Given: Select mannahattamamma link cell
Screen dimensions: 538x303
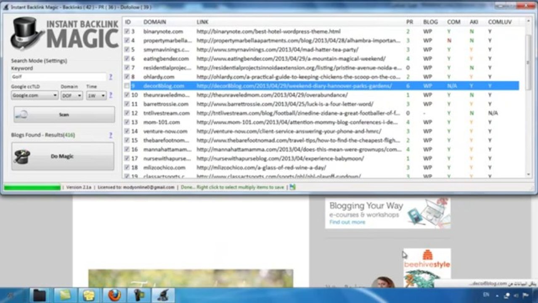Looking at the screenshot, I should 299,149.
